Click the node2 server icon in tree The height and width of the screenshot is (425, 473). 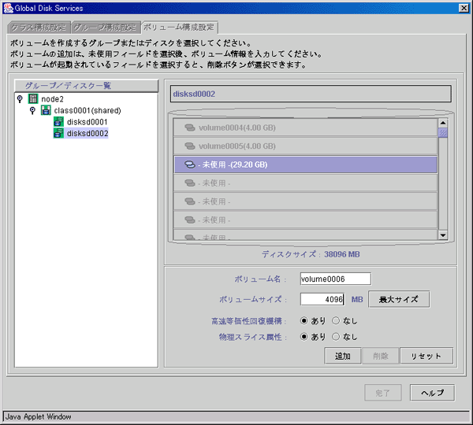coord(33,98)
